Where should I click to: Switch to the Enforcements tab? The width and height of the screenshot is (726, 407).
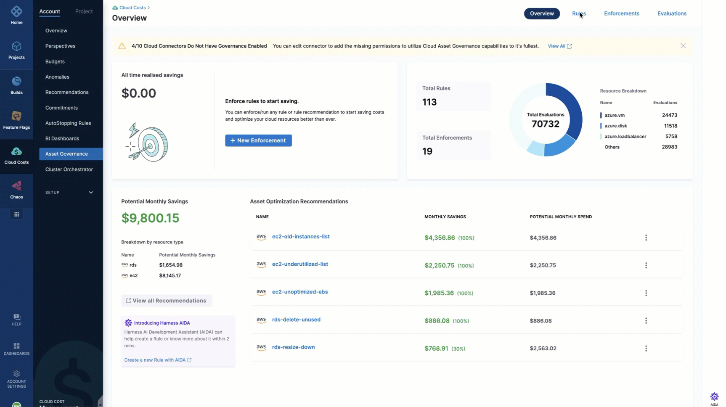(x=621, y=13)
